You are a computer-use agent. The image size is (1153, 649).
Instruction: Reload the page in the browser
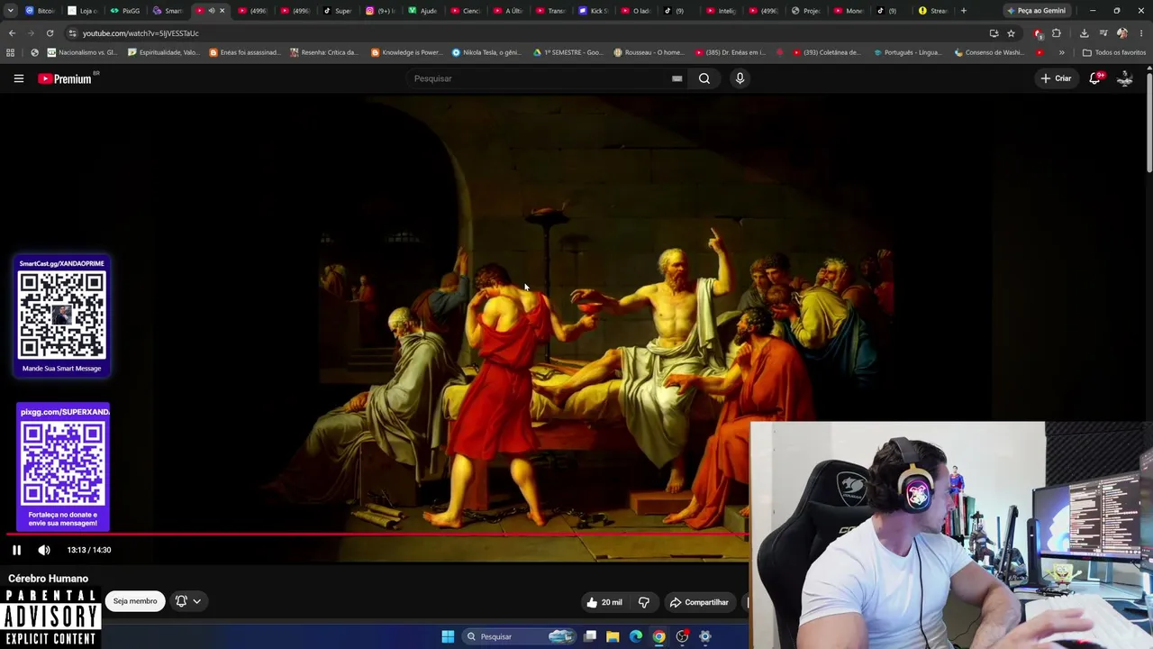point(50,33)
